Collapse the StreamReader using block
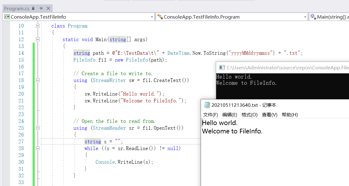The height and width of the screenshot is (186, 349). tap(38, 128)
